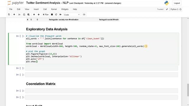Open the Help menu
The image size is (189, 106).
[x=75, y=9]
